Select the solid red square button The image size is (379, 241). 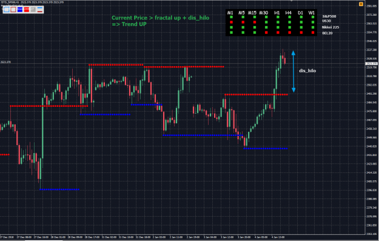27,10
